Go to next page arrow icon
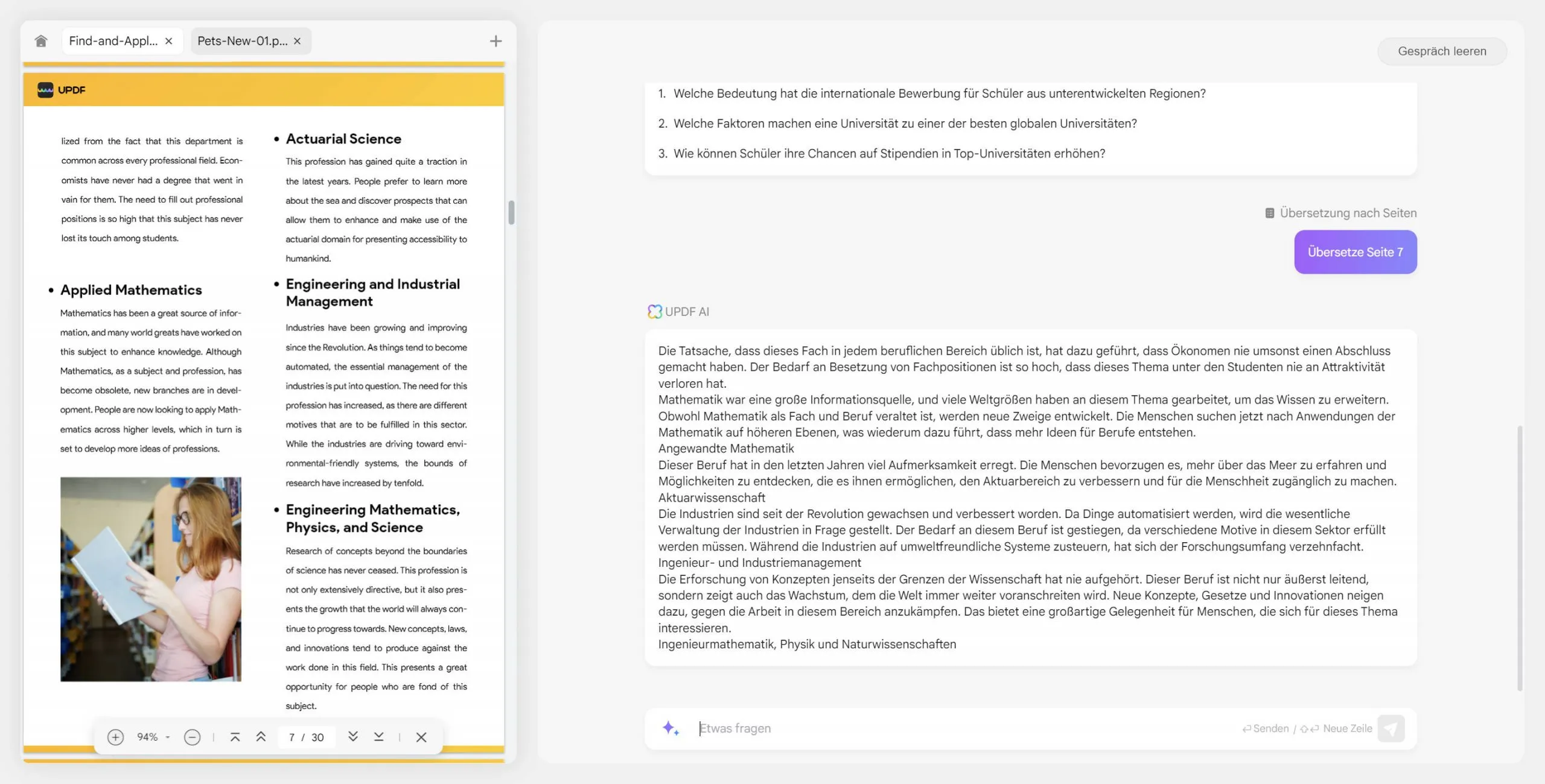The image size is (1545, 784). (x=353, y=737)
